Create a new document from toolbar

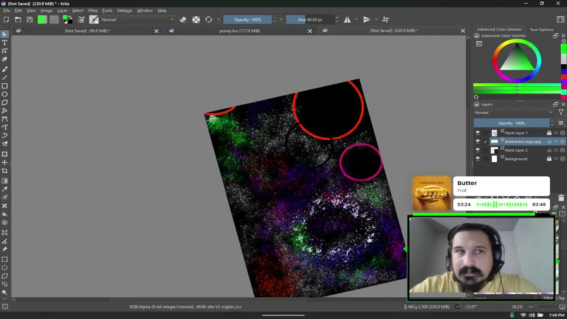point(6,19)
